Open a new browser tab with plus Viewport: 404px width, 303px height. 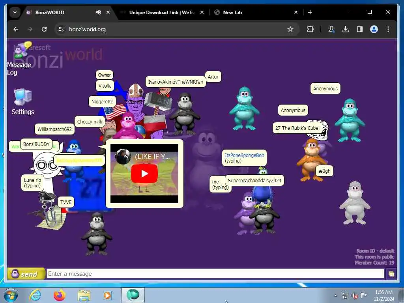(310, 12)
